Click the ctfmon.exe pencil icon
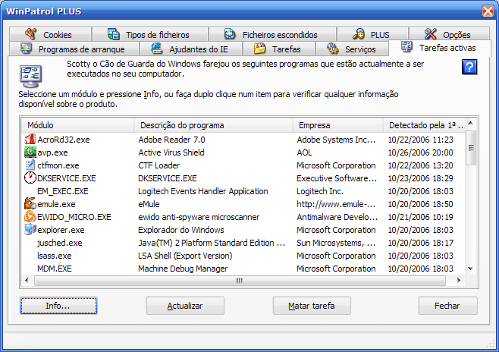 (30, 165)
